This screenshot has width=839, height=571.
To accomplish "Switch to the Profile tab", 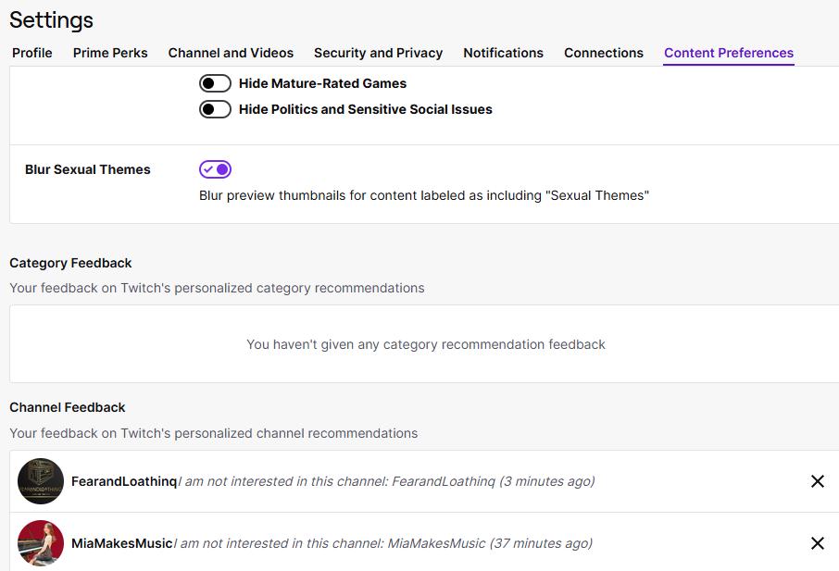I will [x=31, y=53].
